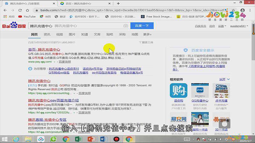Open result 腾讯客服-充值中心专区
Image resolution: width=255 pixels, height=143 pixels.
pyautogui.click(x=47, y=120)
